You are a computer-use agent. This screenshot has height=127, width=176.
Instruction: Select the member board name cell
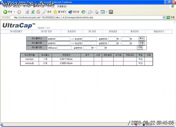click(x=30, y=59)
